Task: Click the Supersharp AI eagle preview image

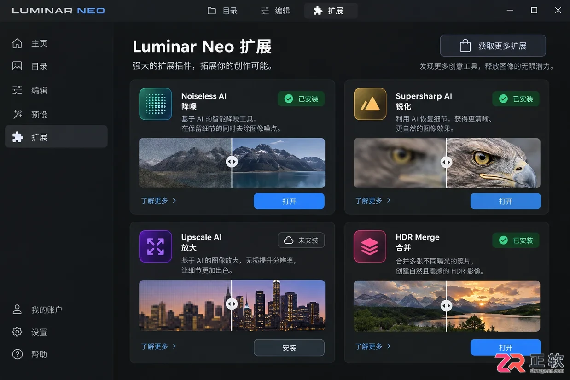Action: [447, 163]
